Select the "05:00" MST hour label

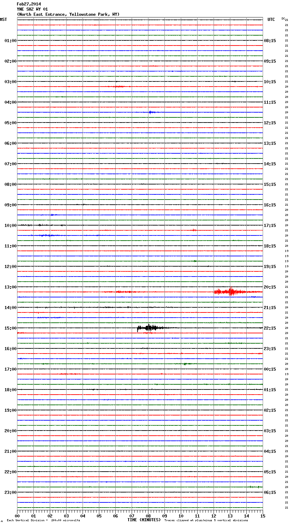(11, 123)
